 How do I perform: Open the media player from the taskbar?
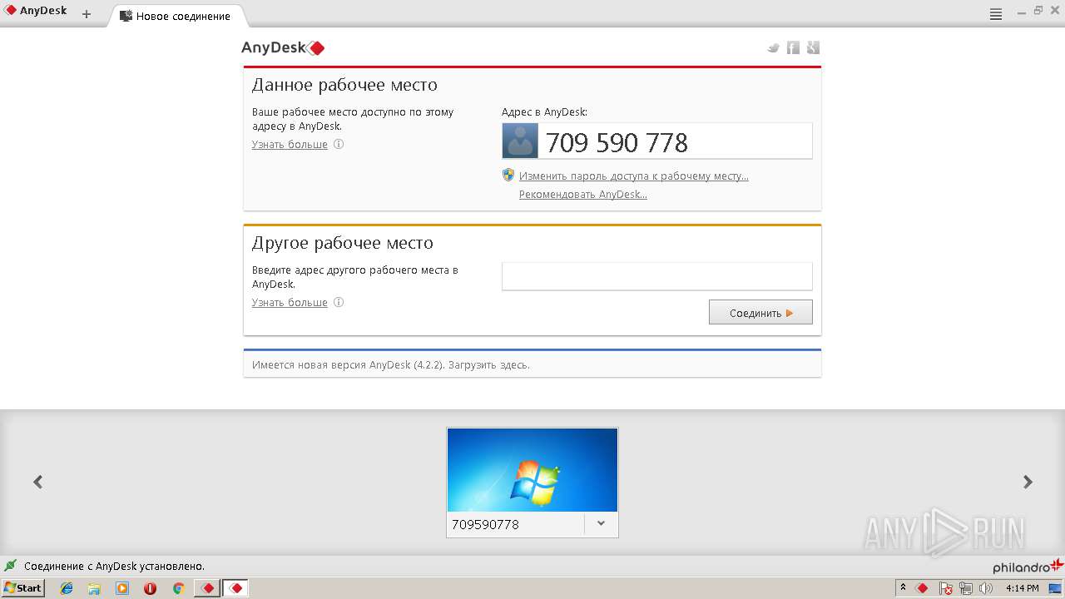[122, 588]
